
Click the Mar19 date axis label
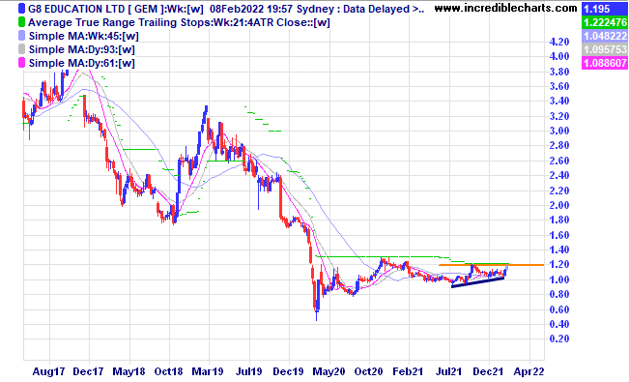tap(208, 371)
